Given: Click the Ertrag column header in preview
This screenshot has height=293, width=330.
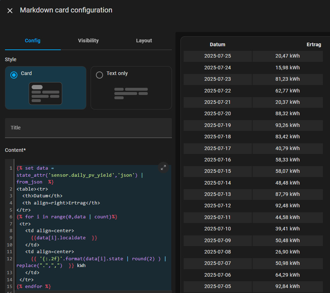Looking at the screenshot, I should (x=314, y=44).
